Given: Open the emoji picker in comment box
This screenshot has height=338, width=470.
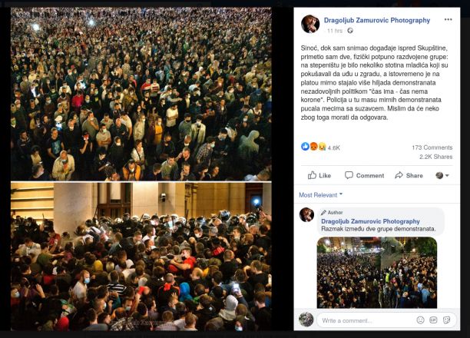Looking at the screenshot, I should tap(421, 320).
